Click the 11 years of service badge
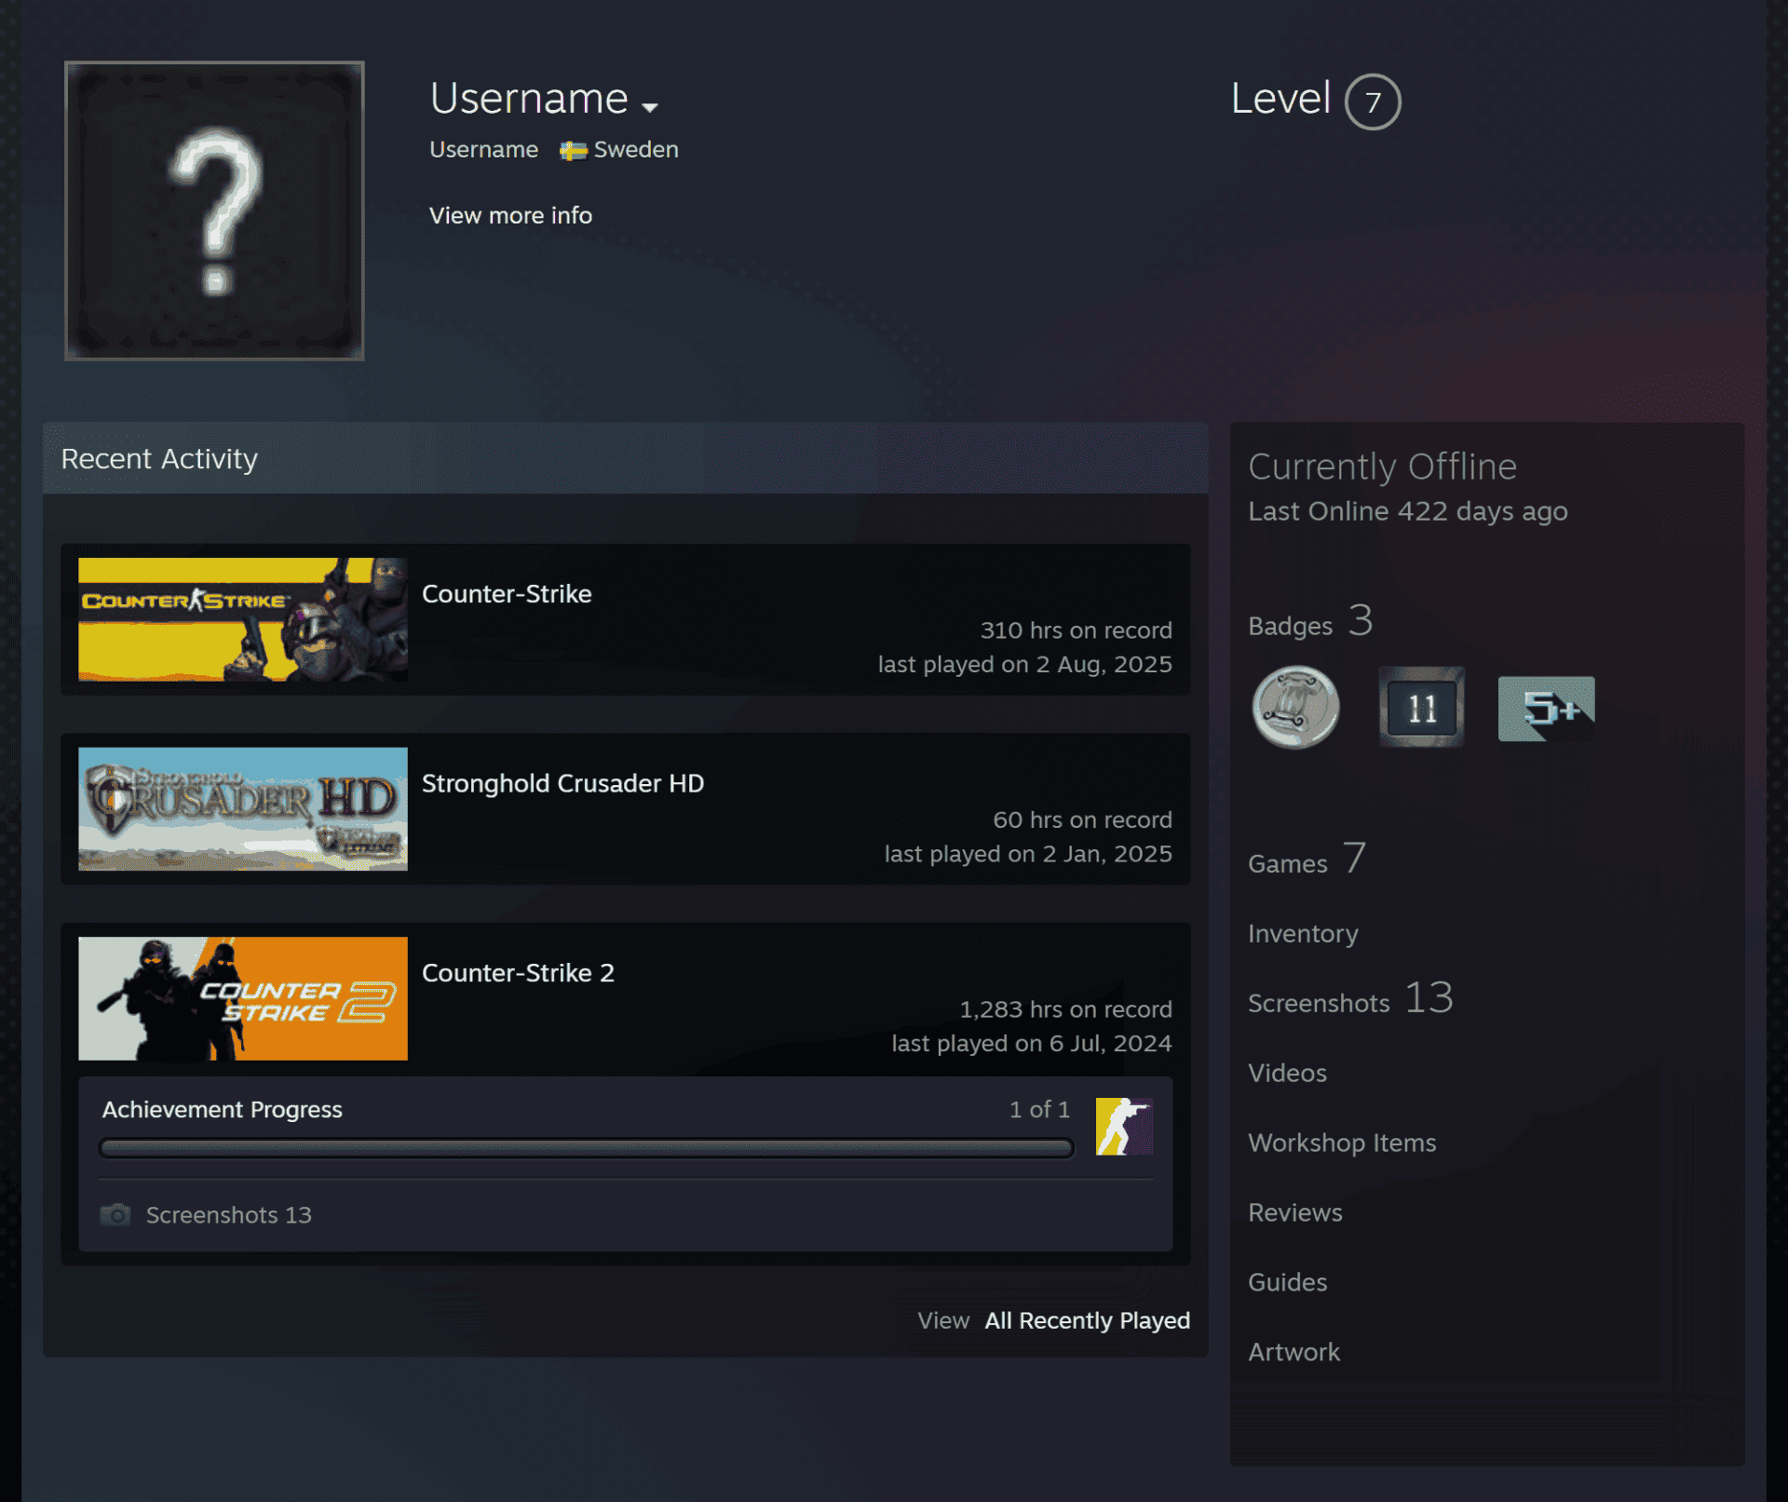Viewport: 1788px width, 1502px height. tap(1421, 708)
